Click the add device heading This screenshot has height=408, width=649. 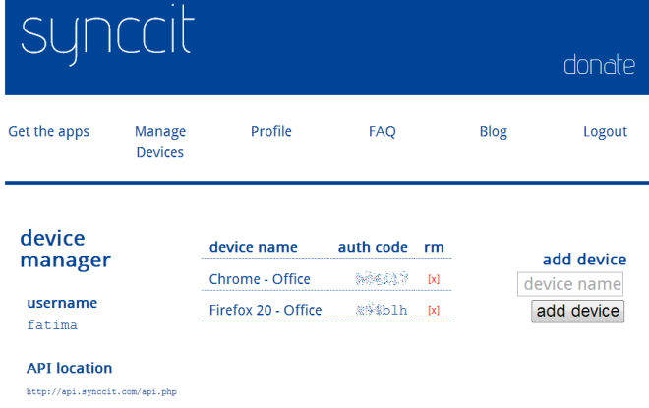(x=584, y=260)
